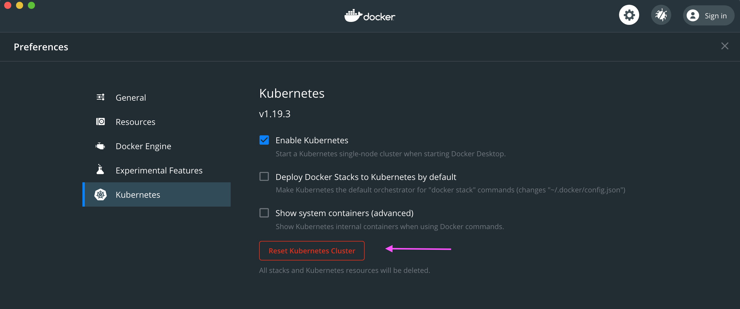Click the Sign in button
The height and width of the screenshot is (309, 740).
pyautogui.click(x=709, y=16)
